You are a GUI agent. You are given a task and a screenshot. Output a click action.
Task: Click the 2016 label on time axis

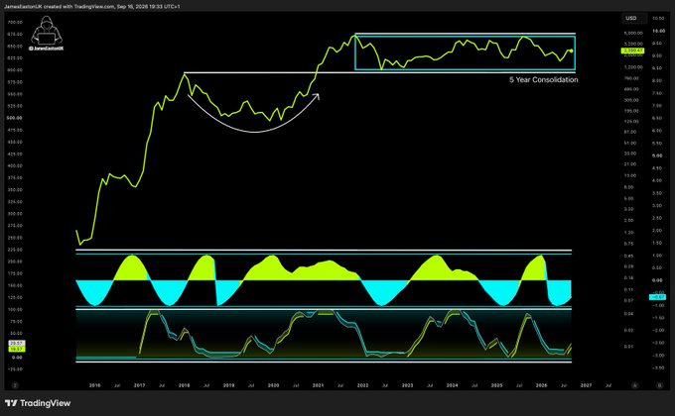tap(94, 385)
